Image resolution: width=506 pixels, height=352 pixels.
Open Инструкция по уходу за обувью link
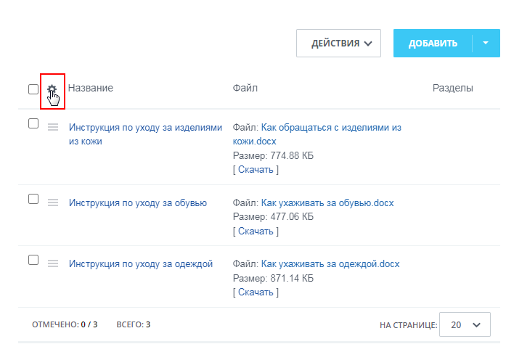[x=138, y=203]
